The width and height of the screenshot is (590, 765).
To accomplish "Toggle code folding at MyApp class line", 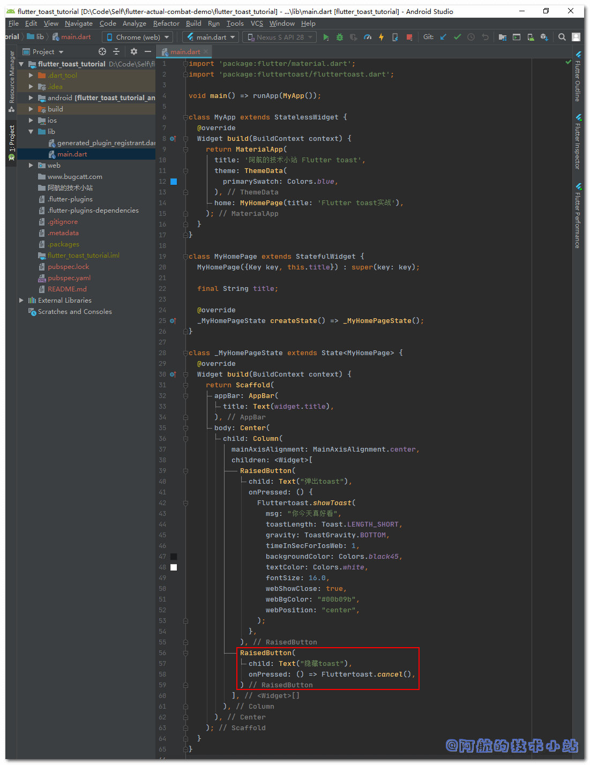I will pos(185,117).
